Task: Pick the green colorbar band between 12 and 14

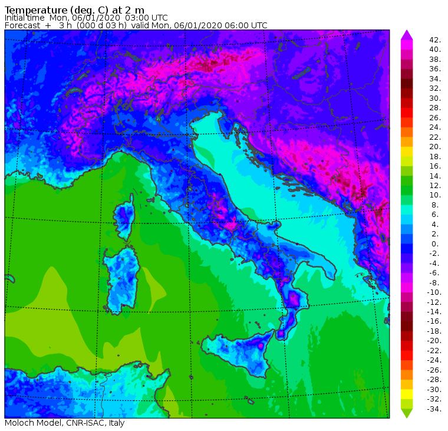Action: coord(407,180)
